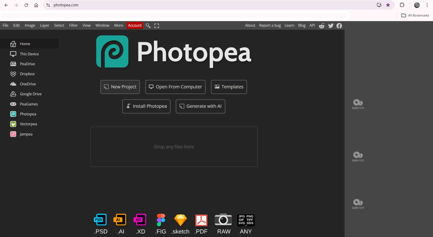Toggle fullscreen mode

(x=156, y=25)
